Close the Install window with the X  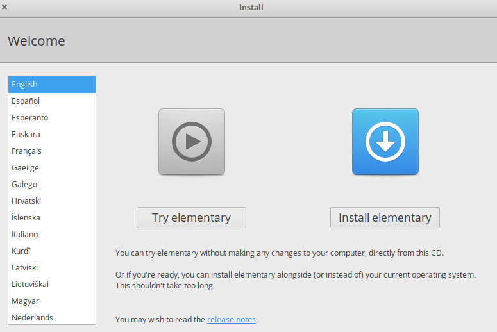(4, 7)
